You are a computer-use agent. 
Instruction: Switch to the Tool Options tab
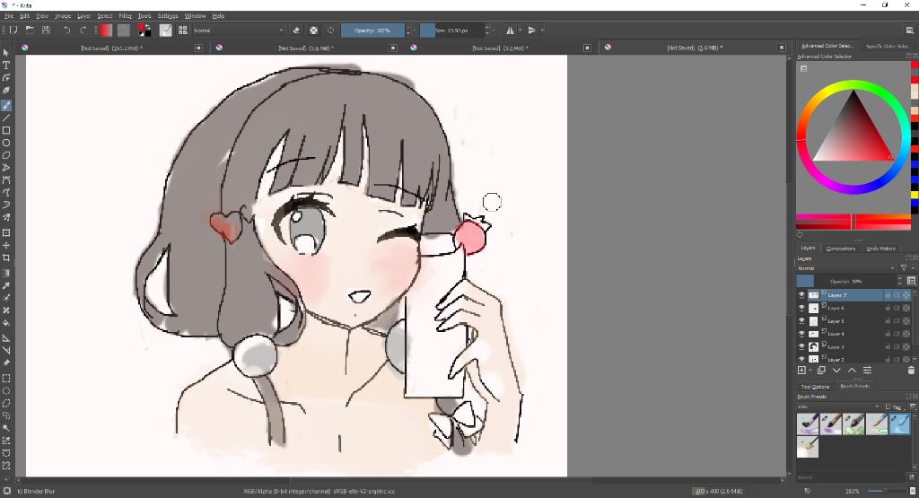(x=815, y=387)
